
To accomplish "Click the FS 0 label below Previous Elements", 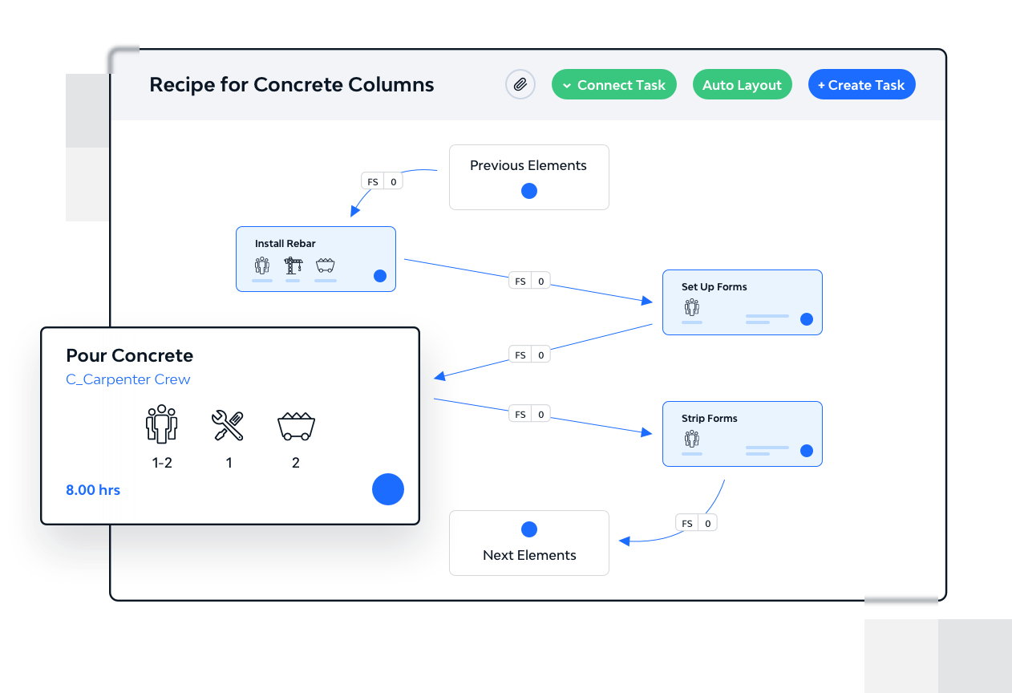I will [383, 182].
